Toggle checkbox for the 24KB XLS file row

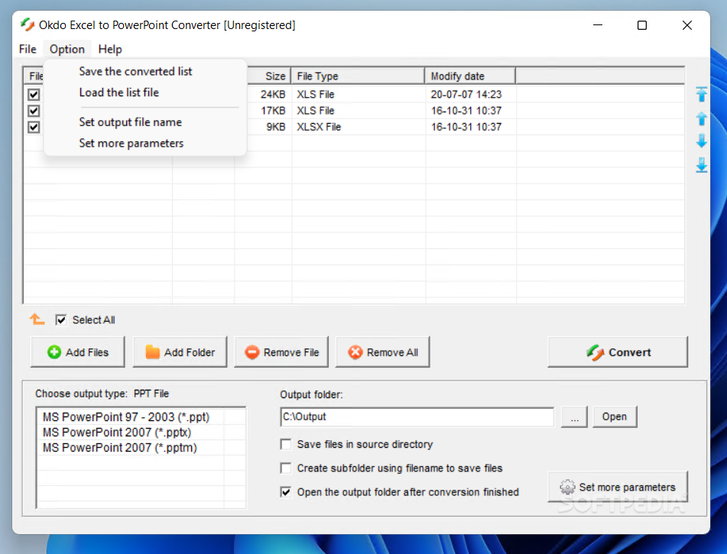pos(34,95)
